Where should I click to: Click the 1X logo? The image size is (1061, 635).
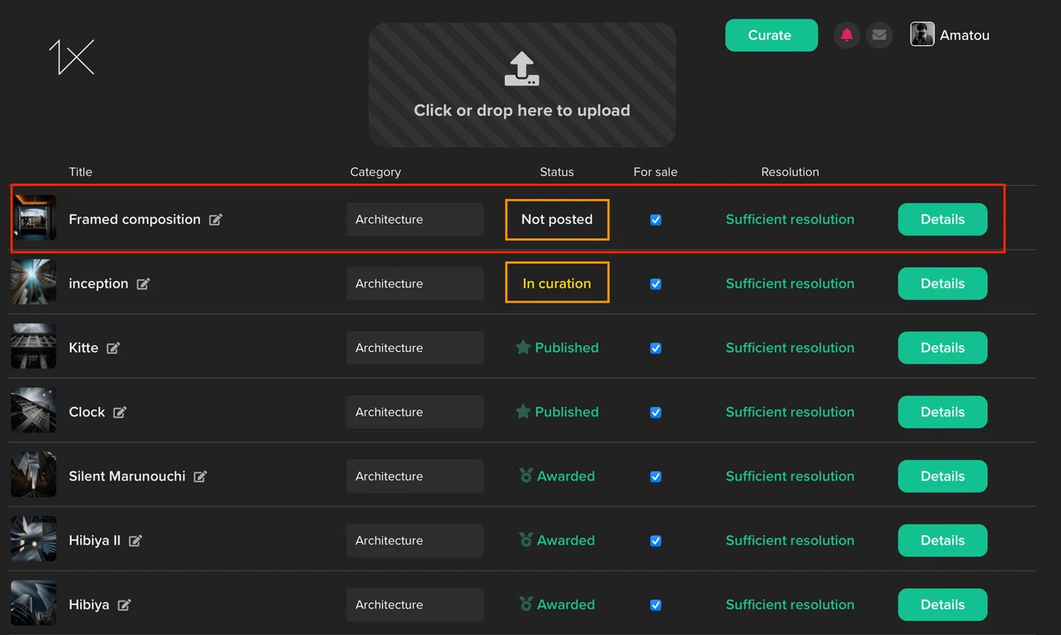72,57
